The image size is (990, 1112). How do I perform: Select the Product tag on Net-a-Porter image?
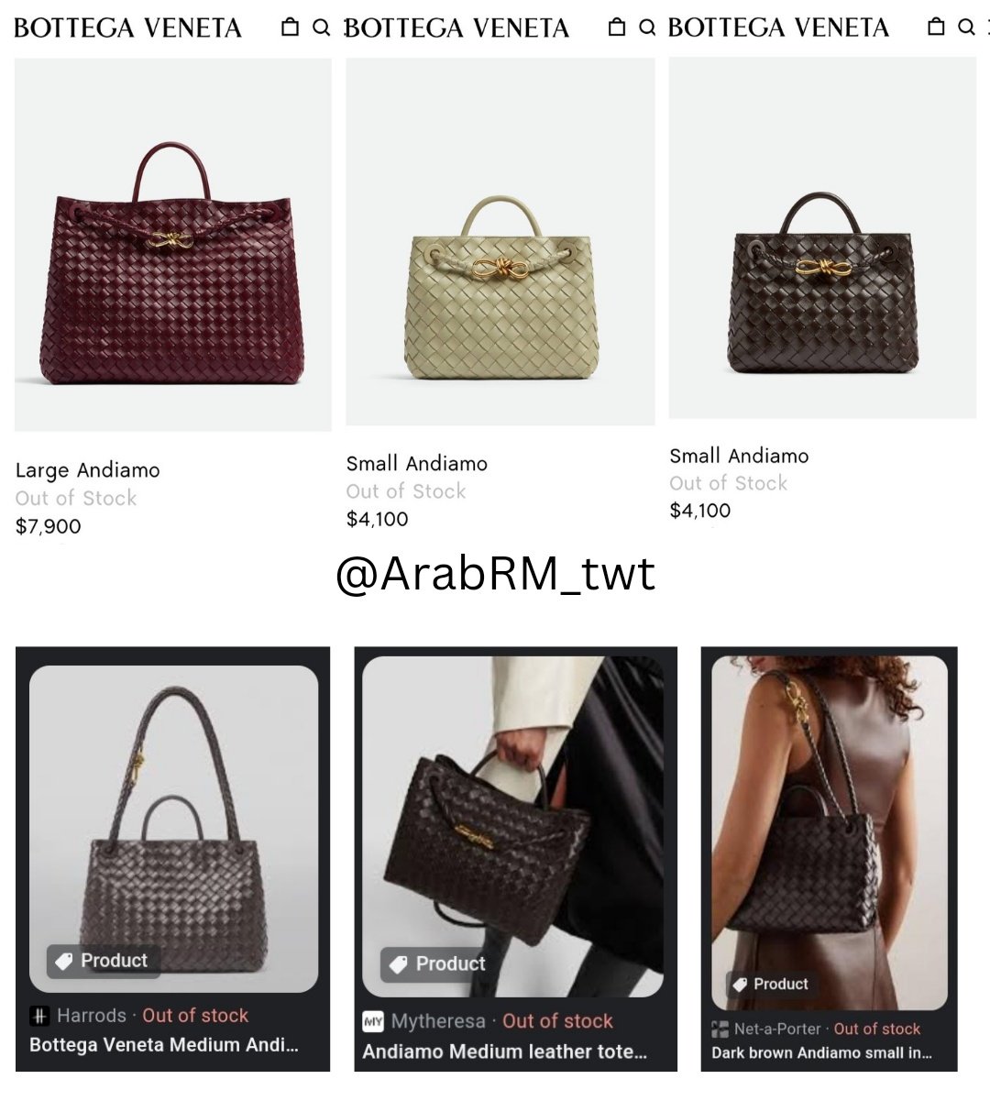[770, 984]
